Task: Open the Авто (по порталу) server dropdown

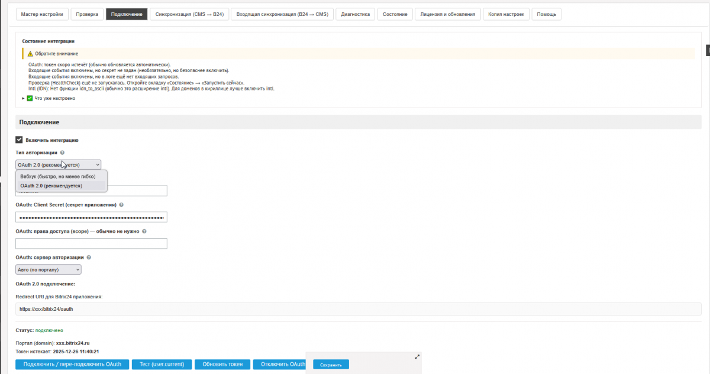Action: 48,269
